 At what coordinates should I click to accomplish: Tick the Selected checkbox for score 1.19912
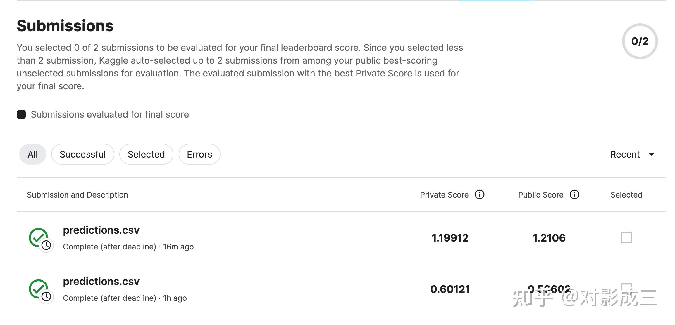(x=626, y=238)
